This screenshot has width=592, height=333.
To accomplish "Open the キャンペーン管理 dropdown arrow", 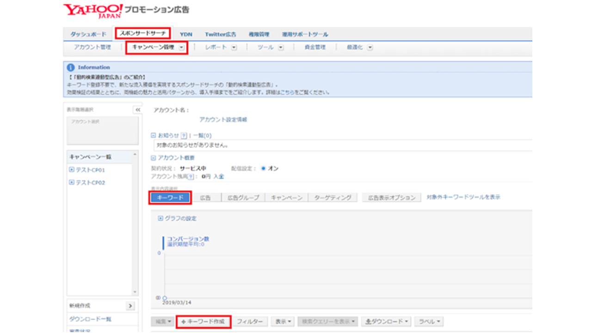I will (x=181, y=47).
